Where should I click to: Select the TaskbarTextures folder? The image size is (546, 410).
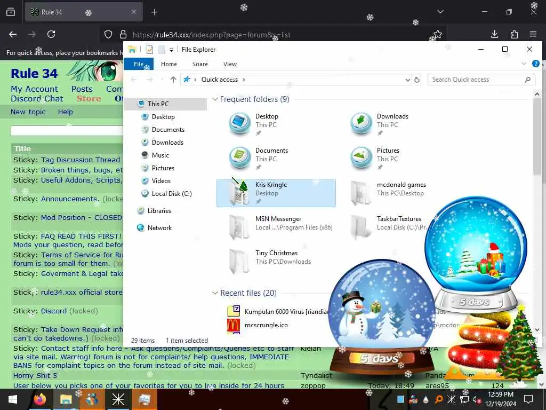[389, 227]
